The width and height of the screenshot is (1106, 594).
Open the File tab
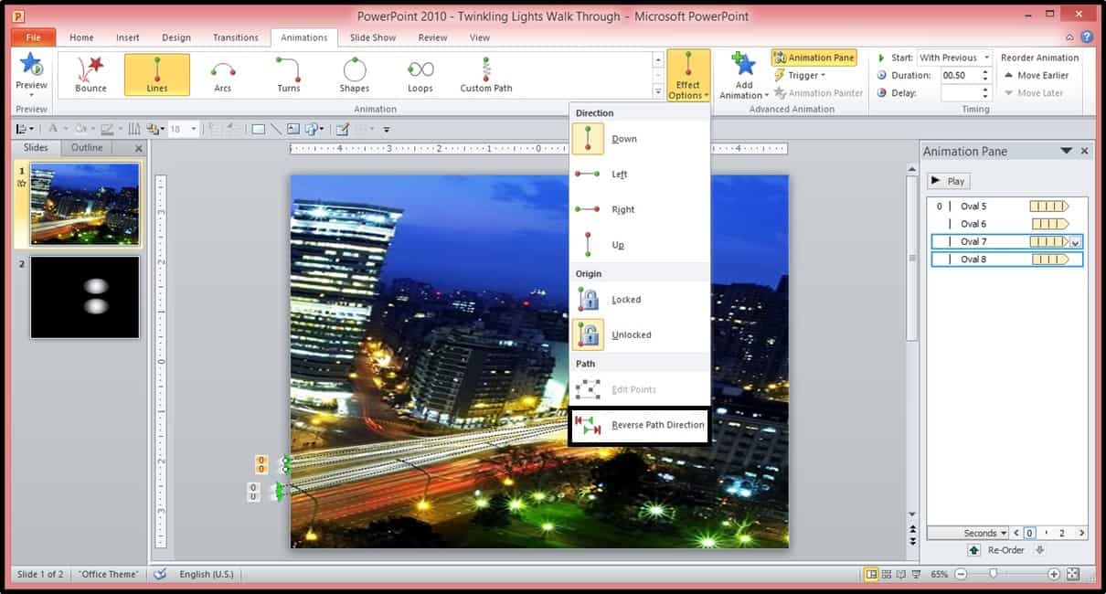(34, 37)
